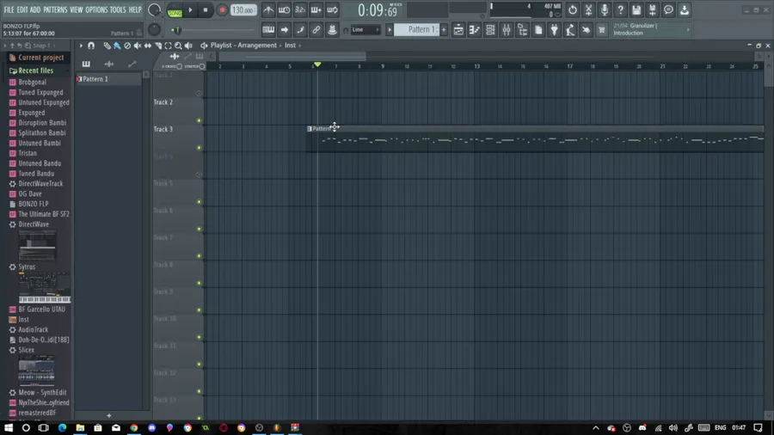Open the Piano roll view icon
Viewport: 774px width, 435px height.
coord(475,29)
